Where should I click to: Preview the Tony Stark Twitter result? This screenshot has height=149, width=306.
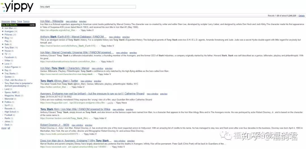[x=97, y=81]
